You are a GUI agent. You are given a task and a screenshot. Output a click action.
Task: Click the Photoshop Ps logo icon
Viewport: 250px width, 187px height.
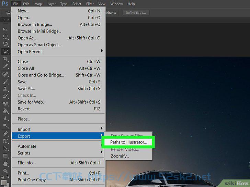click(x=5, y=4)
